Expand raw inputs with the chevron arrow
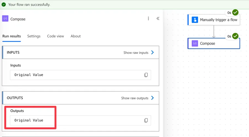Screen dimensions: 249x137 [x=153, y=52]
